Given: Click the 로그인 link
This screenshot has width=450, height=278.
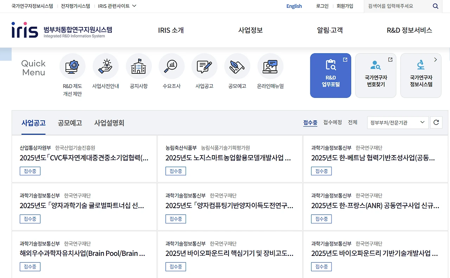Looking at the screenshot, I should [x=322, y=6].
